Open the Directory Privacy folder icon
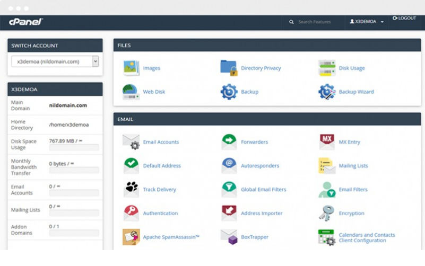The height and width of the screenshot is (266, 425). (x=229, y=68)
